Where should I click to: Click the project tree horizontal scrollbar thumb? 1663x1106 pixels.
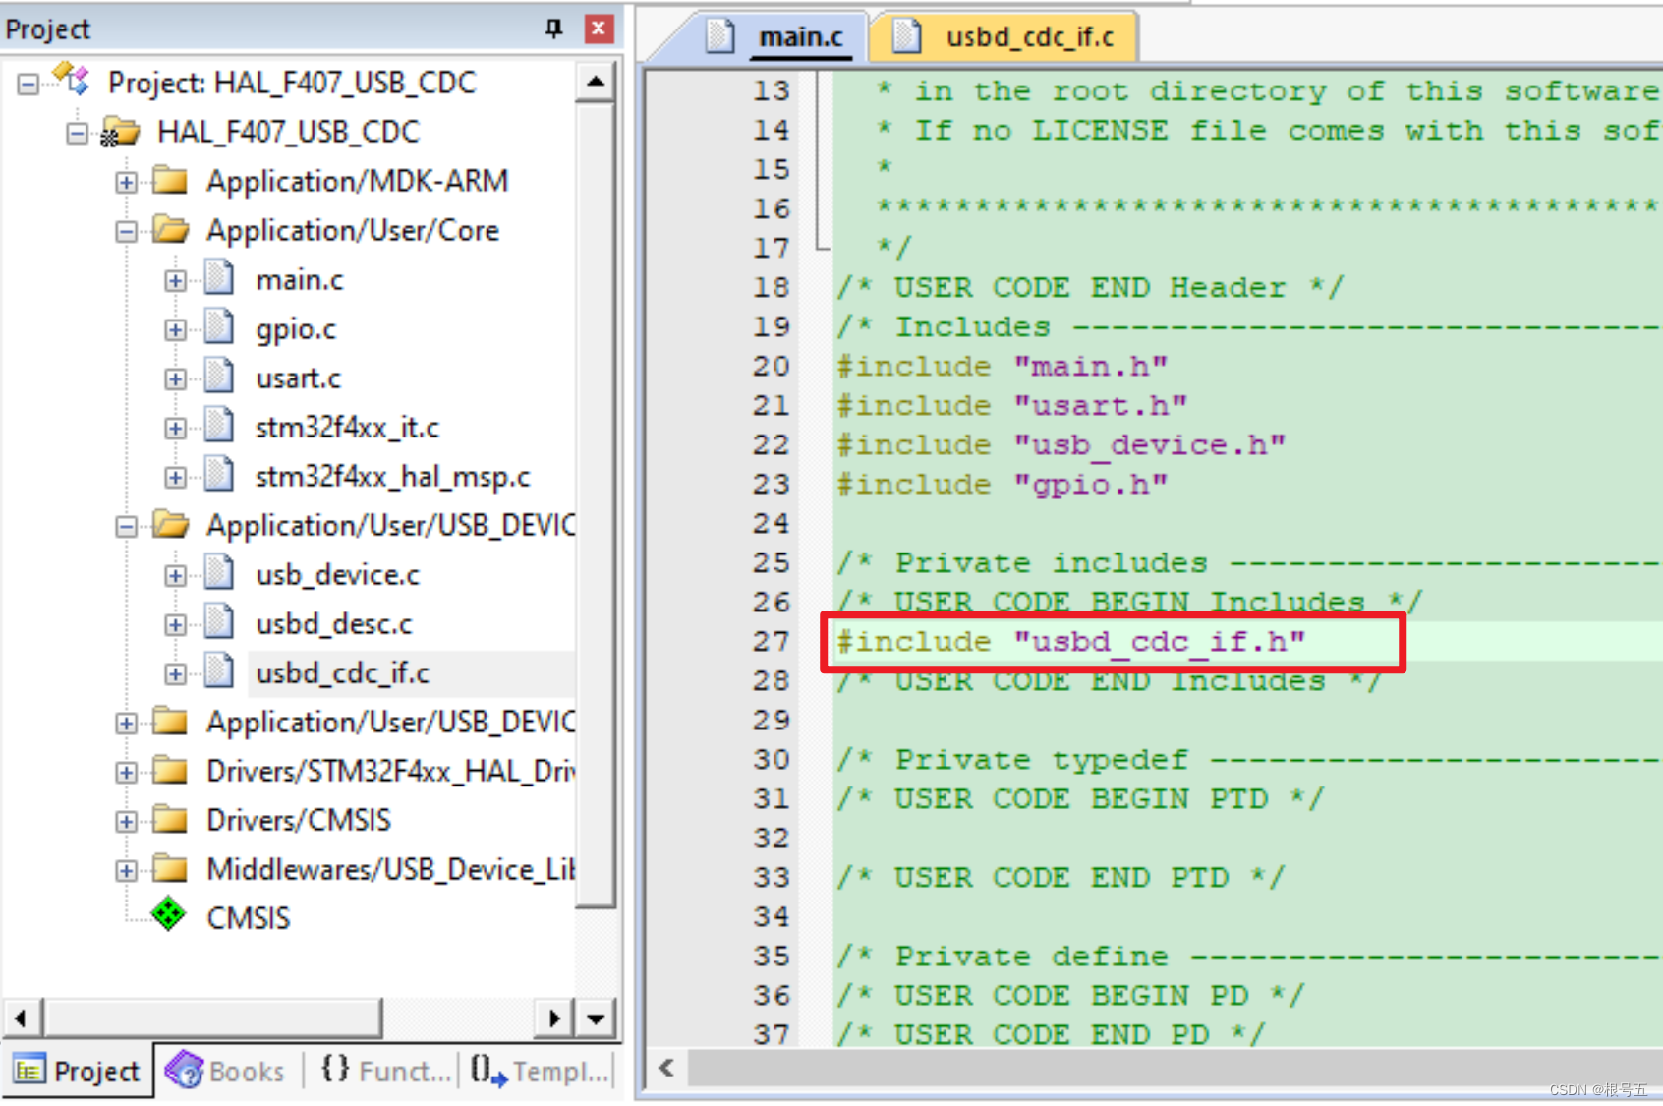tap(211, 1019)
